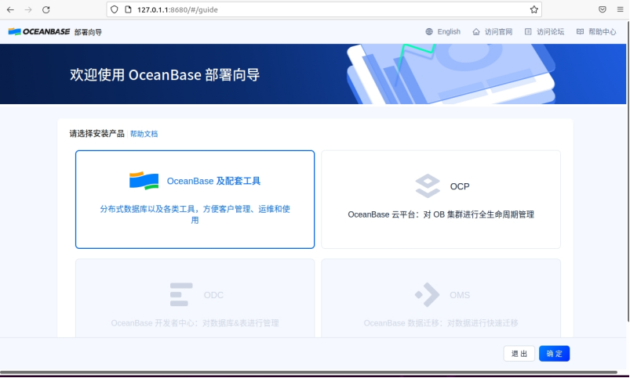Open 帮助中心 link
The width and height of the screenshot is (630, 378).
coord(603,31)
